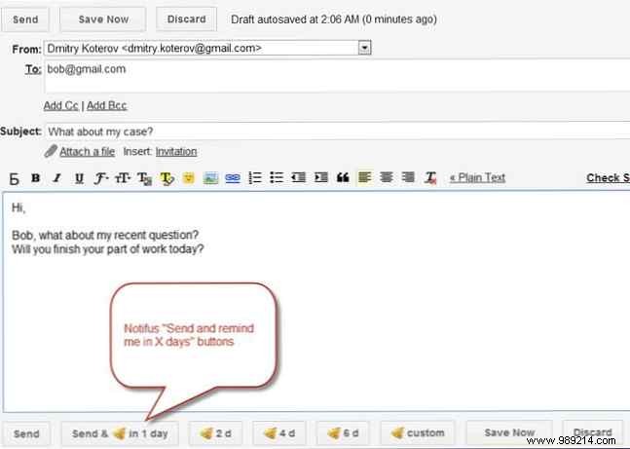This screenshot has height=449, width=630.
Task: Open the text color picker
Action: tap(145, 178)
